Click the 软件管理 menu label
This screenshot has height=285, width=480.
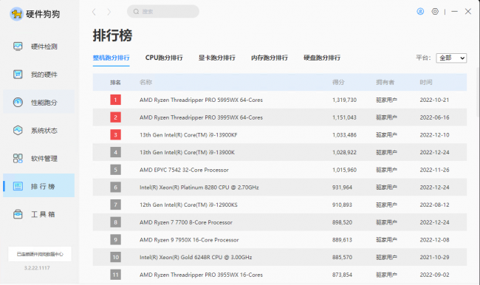[44, 159]
